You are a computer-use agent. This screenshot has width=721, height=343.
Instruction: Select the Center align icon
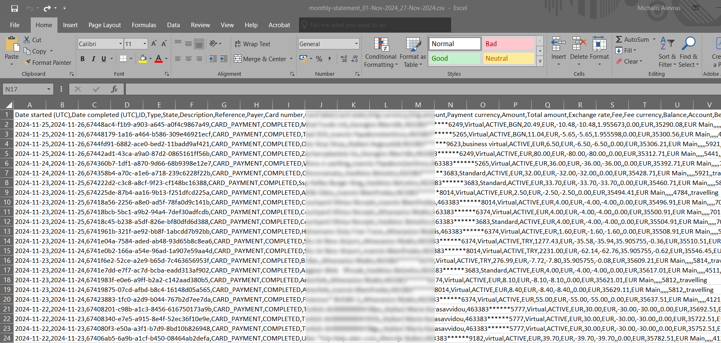(x=189, y=59)
